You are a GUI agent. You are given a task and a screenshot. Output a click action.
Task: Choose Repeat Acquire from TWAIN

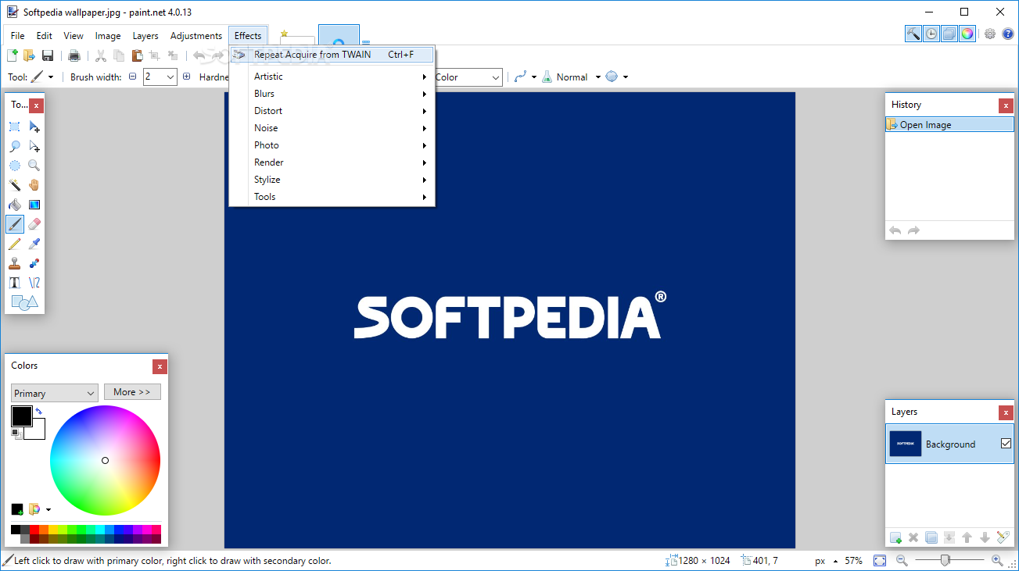(x=332, y=55)
